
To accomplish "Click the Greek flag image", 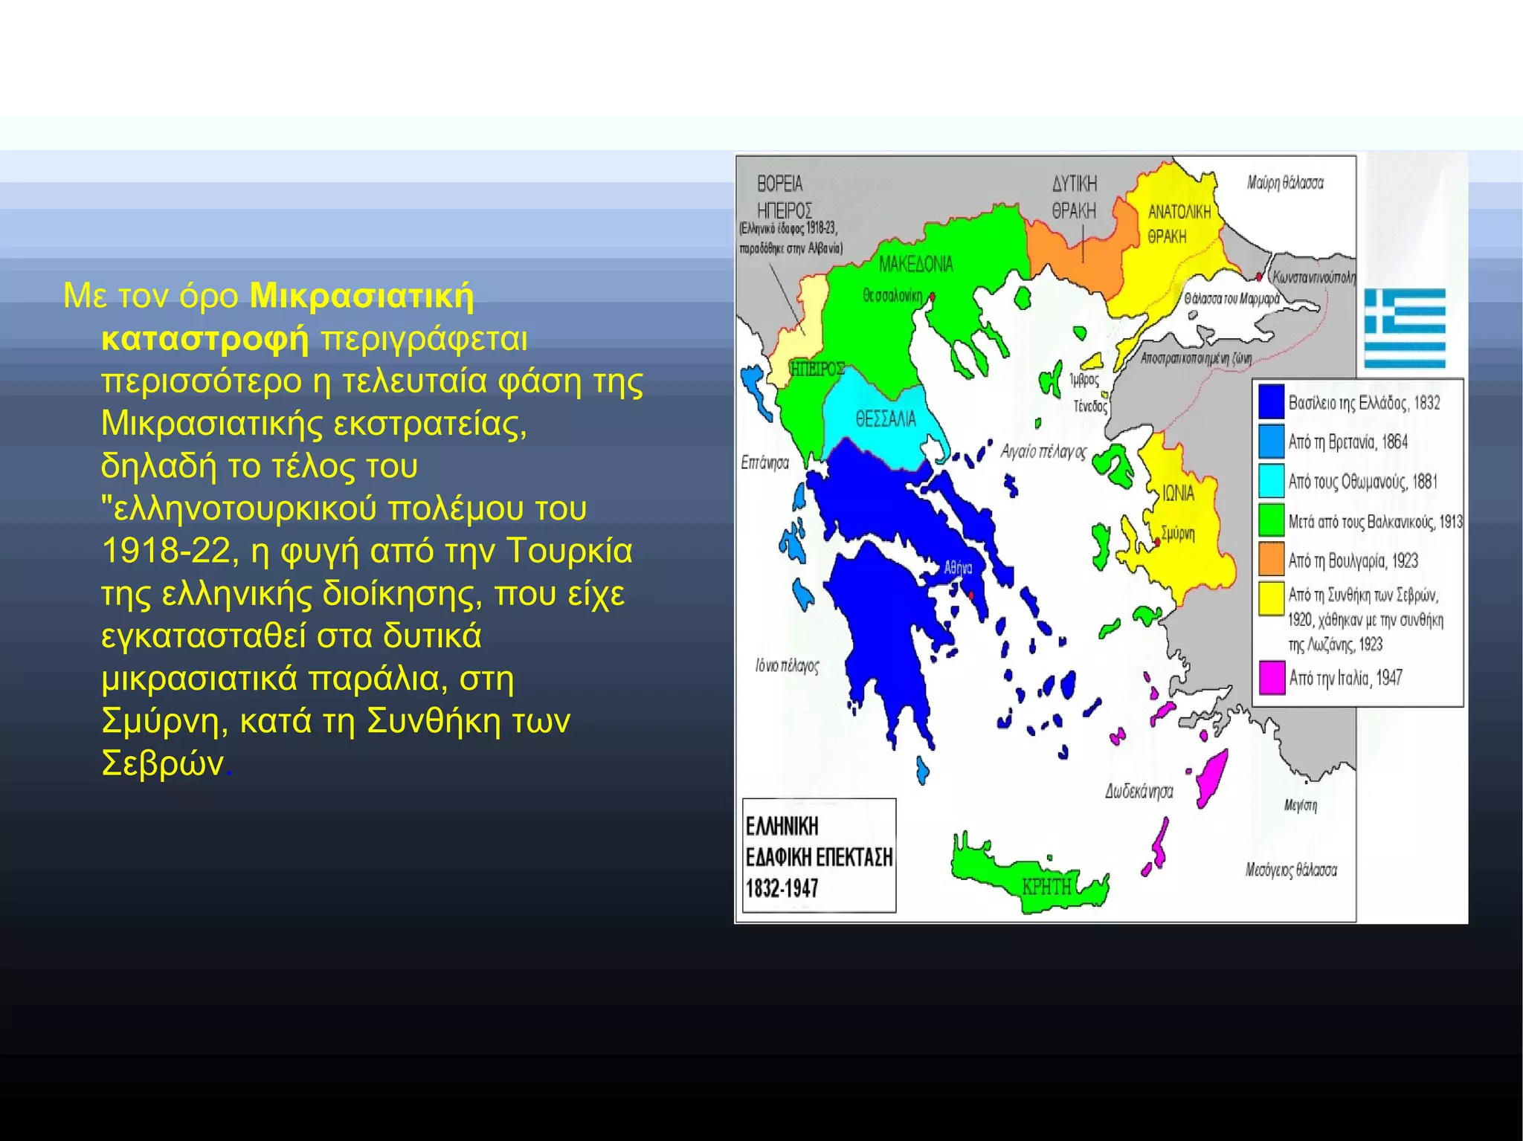I will click(1405, 328).
